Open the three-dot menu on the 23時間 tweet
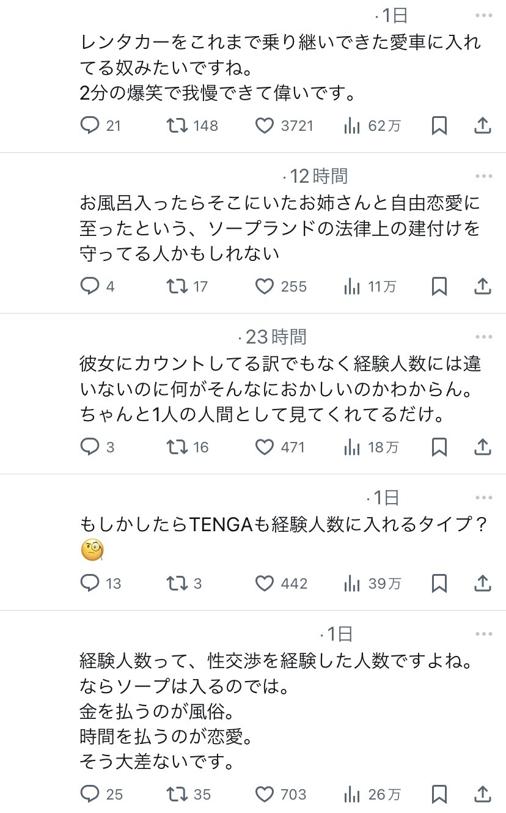The image size is (506, 813). pyautogui.click(x=483, y=337)
